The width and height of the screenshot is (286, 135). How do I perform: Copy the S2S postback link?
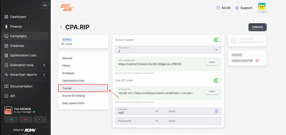tap(212, 62)
